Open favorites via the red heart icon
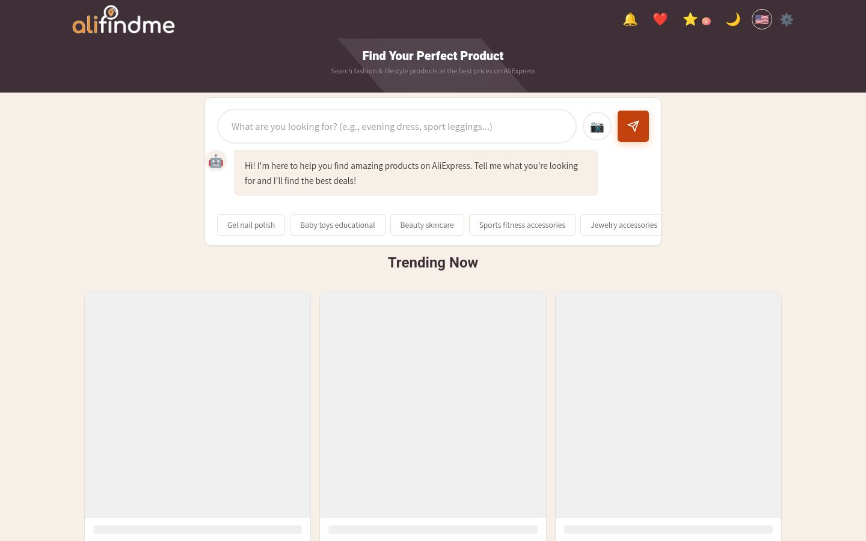The width and height of the screenshot is (866, 541). pyautogui.click(x=660, y=19)
